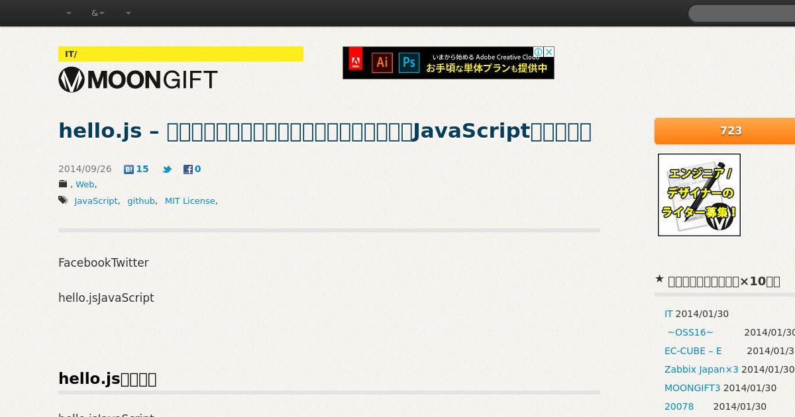Click the AdChoices info icon on the ad

pos(539,52)
